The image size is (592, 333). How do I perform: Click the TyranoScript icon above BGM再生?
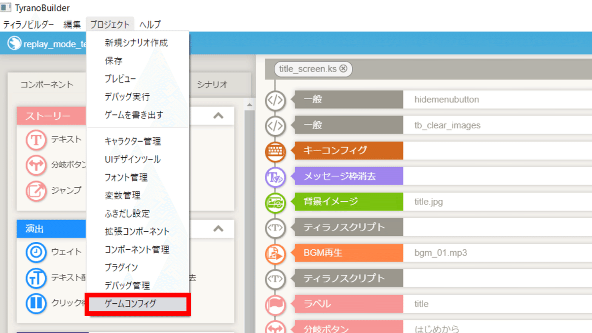tap(275, 228)
